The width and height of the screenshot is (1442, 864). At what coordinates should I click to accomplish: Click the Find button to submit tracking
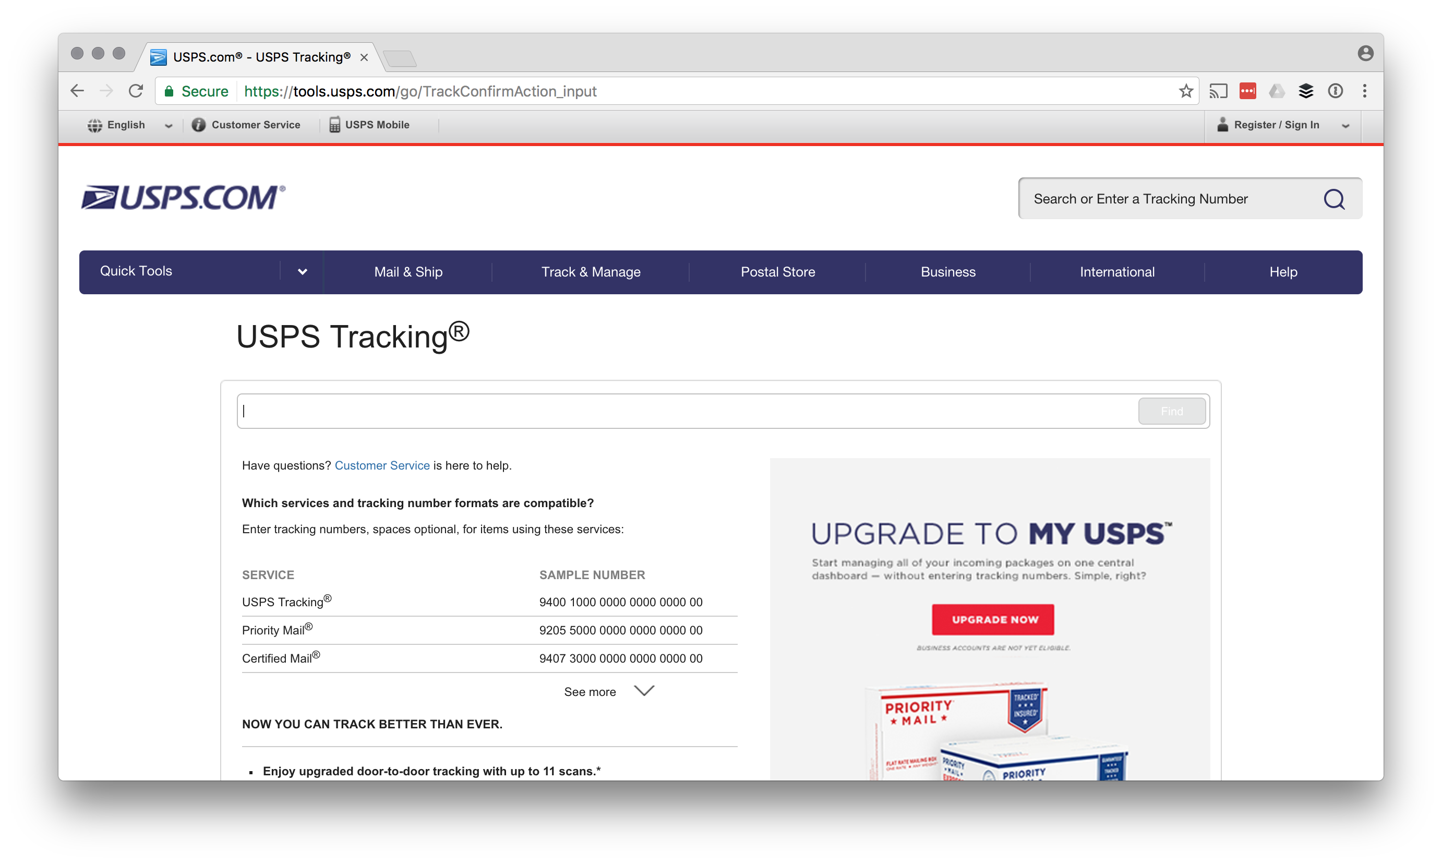(1171, 411)
